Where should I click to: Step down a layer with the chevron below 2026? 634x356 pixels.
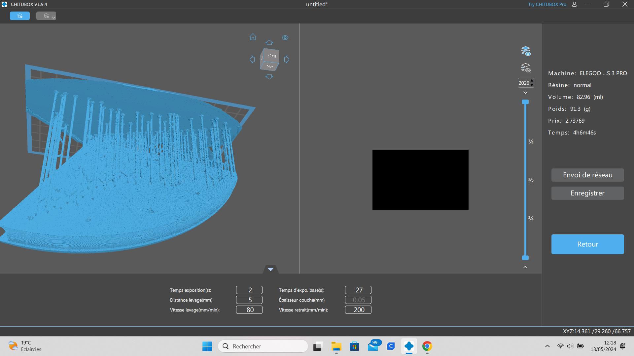click(x=525, y=93)
